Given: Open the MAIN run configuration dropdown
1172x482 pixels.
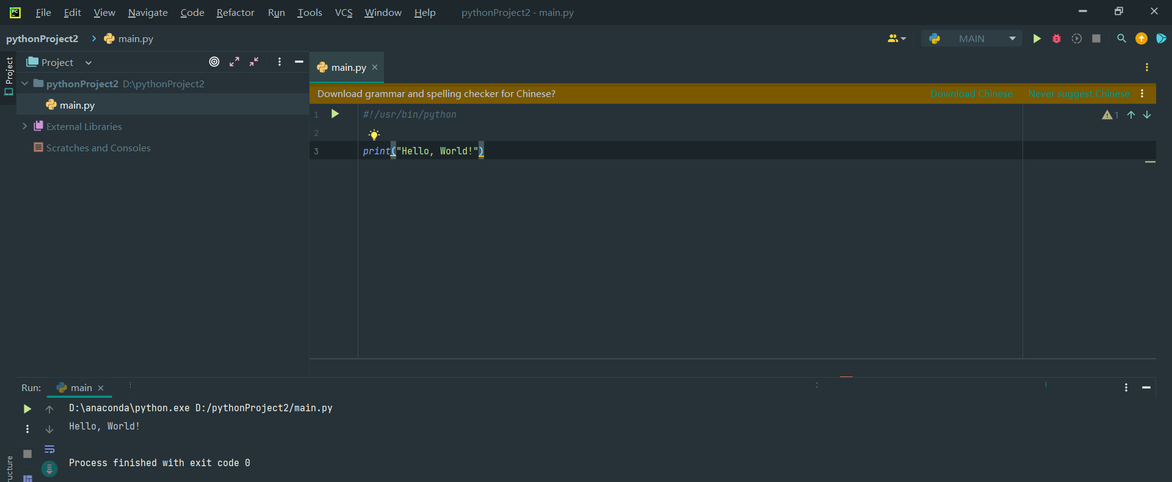Looking at the screenshot, I should pos(971,38).
